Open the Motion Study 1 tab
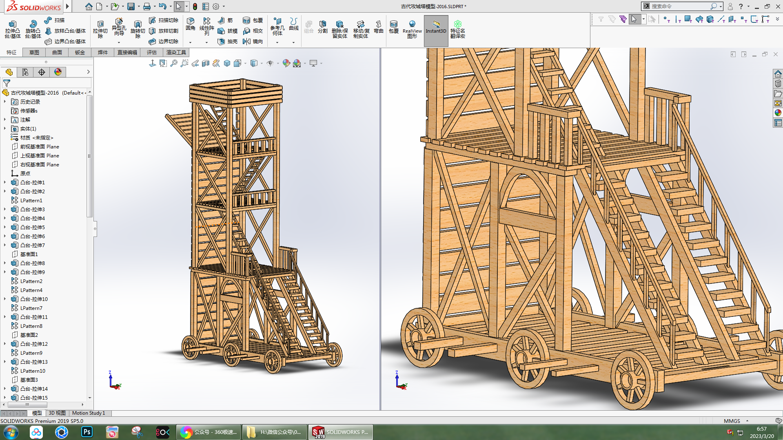This screenshot has width=783, height=440. coord(89,413)
